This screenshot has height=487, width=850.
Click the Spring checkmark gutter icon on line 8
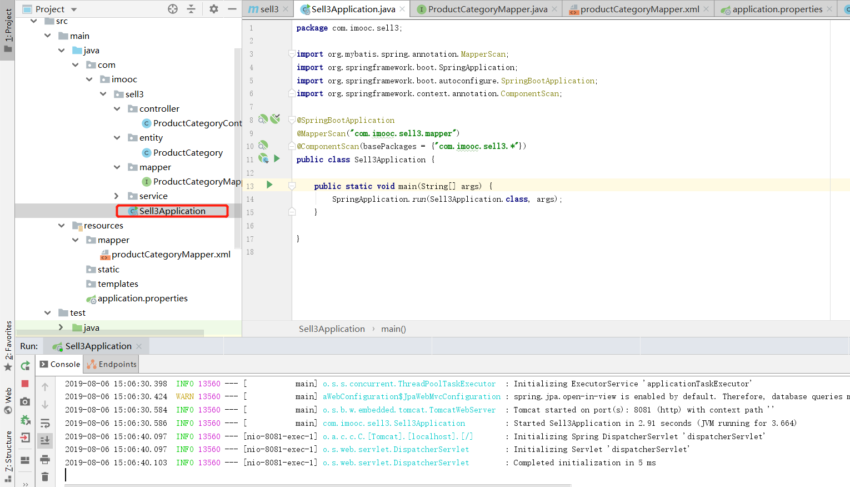275,118
